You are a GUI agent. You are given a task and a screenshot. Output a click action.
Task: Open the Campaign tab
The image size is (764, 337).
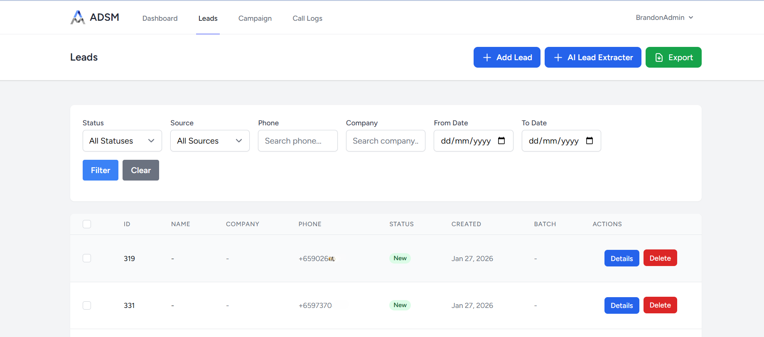click(x=255, y=18)
